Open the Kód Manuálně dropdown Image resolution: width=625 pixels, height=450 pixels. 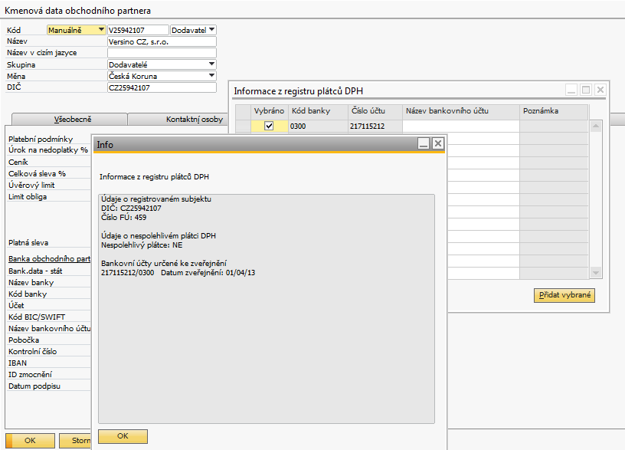101,30
